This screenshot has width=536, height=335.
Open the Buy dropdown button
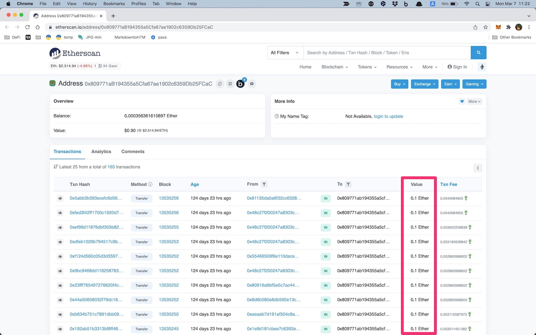399,84
